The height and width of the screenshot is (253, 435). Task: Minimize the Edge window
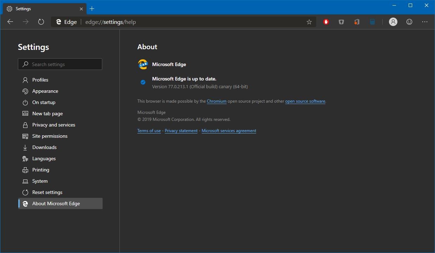coord(394,5)
